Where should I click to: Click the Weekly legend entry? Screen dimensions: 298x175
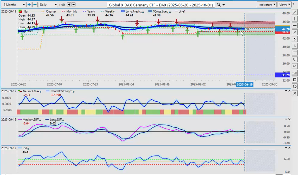tap(107, 11)
